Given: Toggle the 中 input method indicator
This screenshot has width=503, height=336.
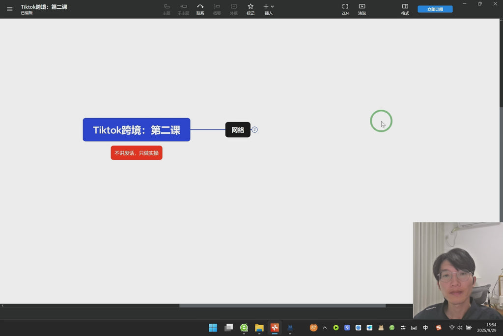Looking at the screenshot, I should [x=425, y=328].
